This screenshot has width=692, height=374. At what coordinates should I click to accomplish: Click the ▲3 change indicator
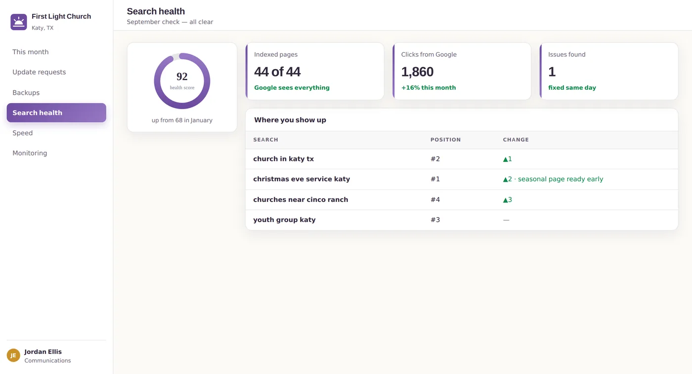tap(508, 199)
